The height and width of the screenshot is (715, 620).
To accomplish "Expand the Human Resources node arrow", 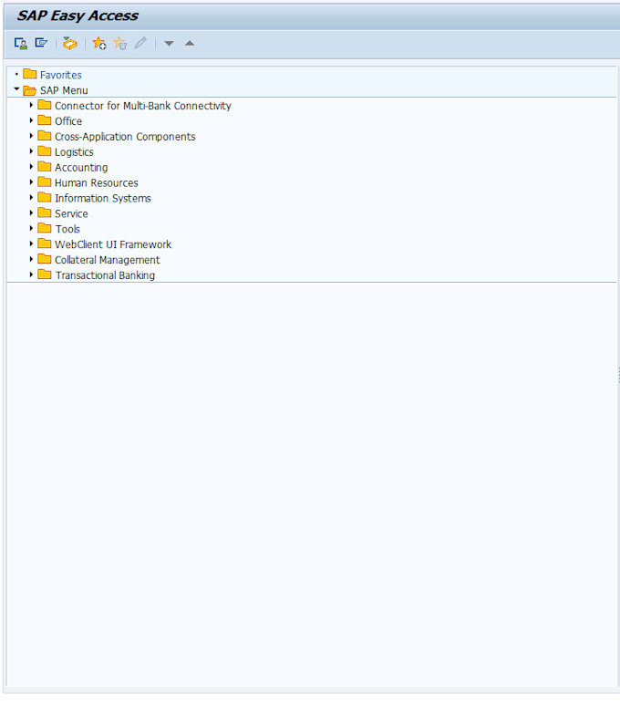I will point(31,182).
